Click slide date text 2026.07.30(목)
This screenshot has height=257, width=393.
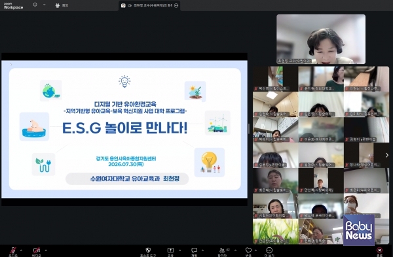126,164
